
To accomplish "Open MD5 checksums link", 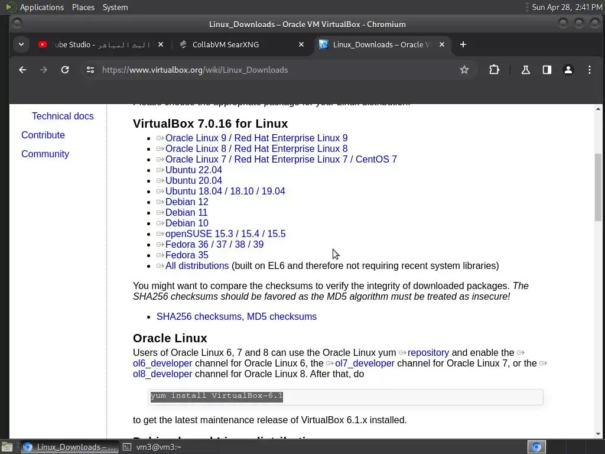I will click(282, 317).
